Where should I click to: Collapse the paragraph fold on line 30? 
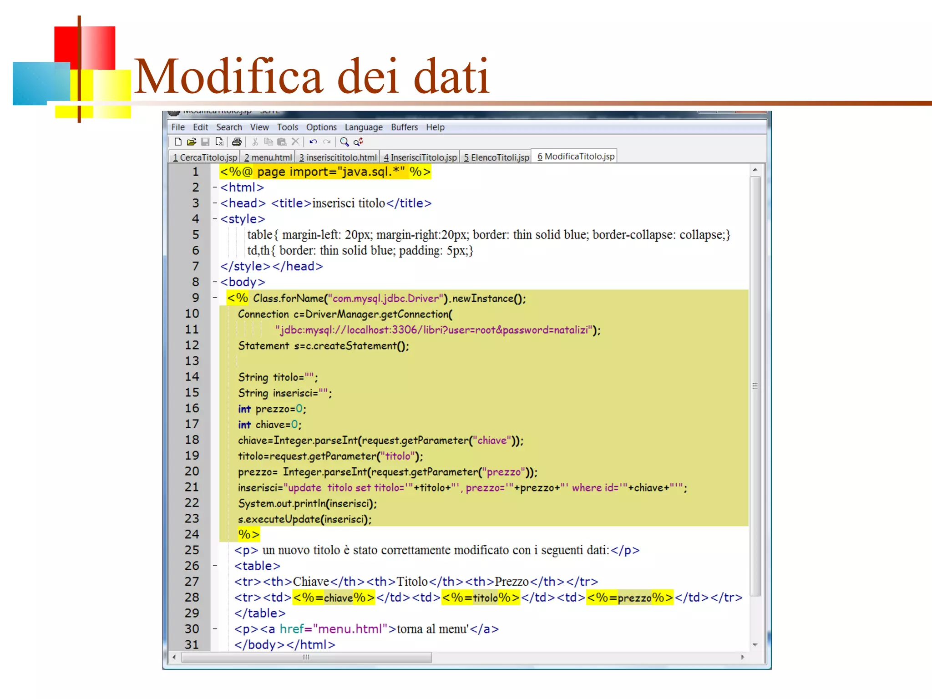[215, 629]
